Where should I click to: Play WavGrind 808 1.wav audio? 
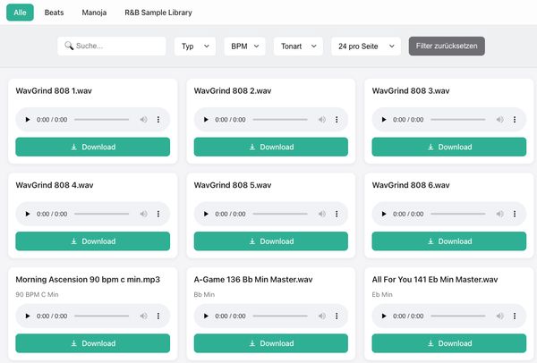pos(27,119)
